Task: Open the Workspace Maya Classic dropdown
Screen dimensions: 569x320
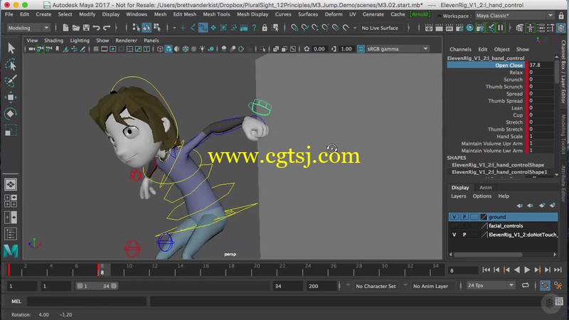Action: 514,16
